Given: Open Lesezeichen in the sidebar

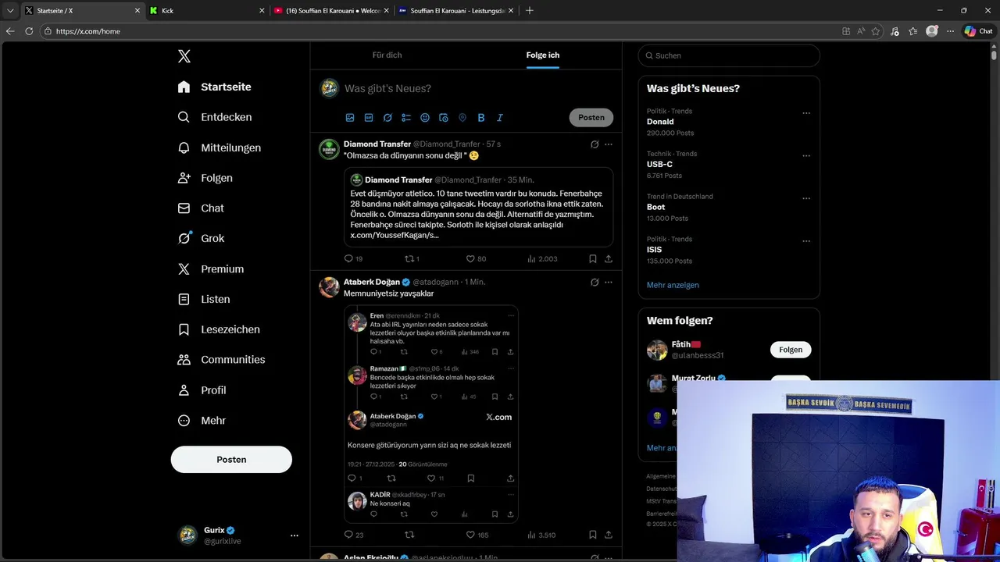Looking at the screenshot, I should click(219, 329).
